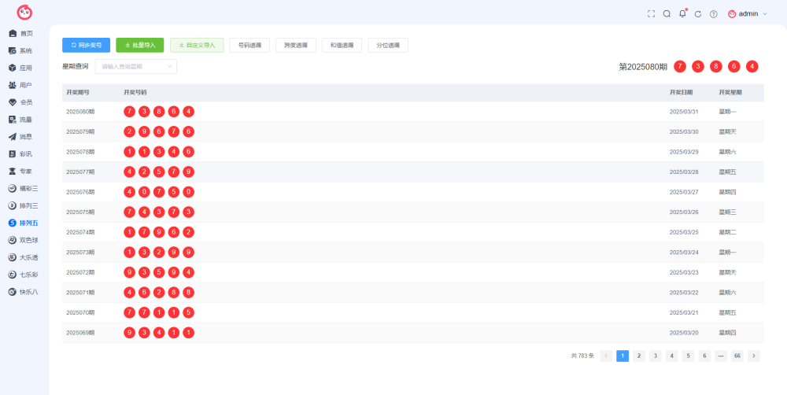787x395 pixels.
Task: Go to page 4 in pagination
Action: point(671,356)
